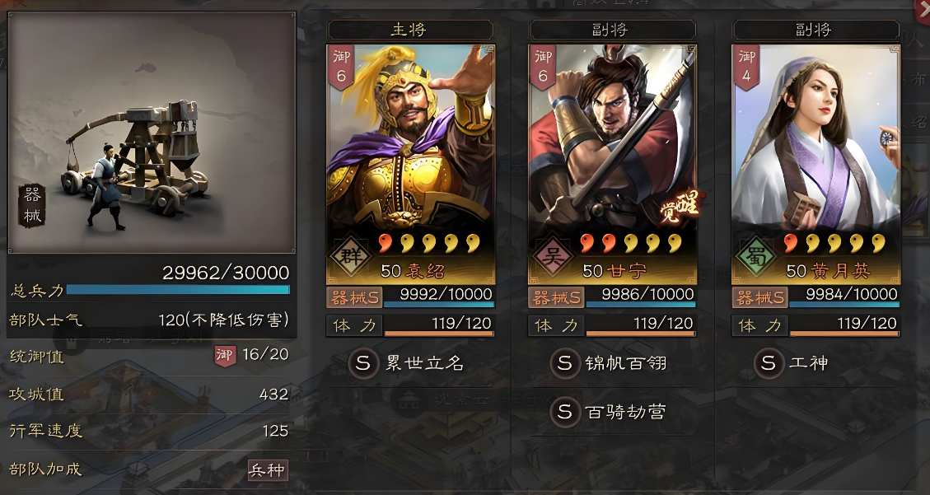Image resolution: width=930 pixels, height=495 pixels.
Task: Click the catapult siege unit image
Action: [152, 133]
